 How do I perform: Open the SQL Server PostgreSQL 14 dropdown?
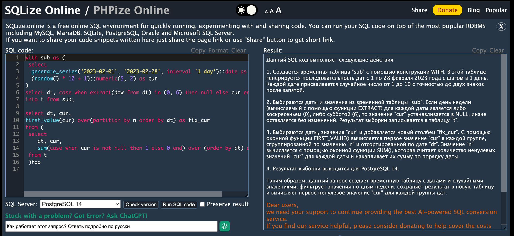[x=80, y=204]
